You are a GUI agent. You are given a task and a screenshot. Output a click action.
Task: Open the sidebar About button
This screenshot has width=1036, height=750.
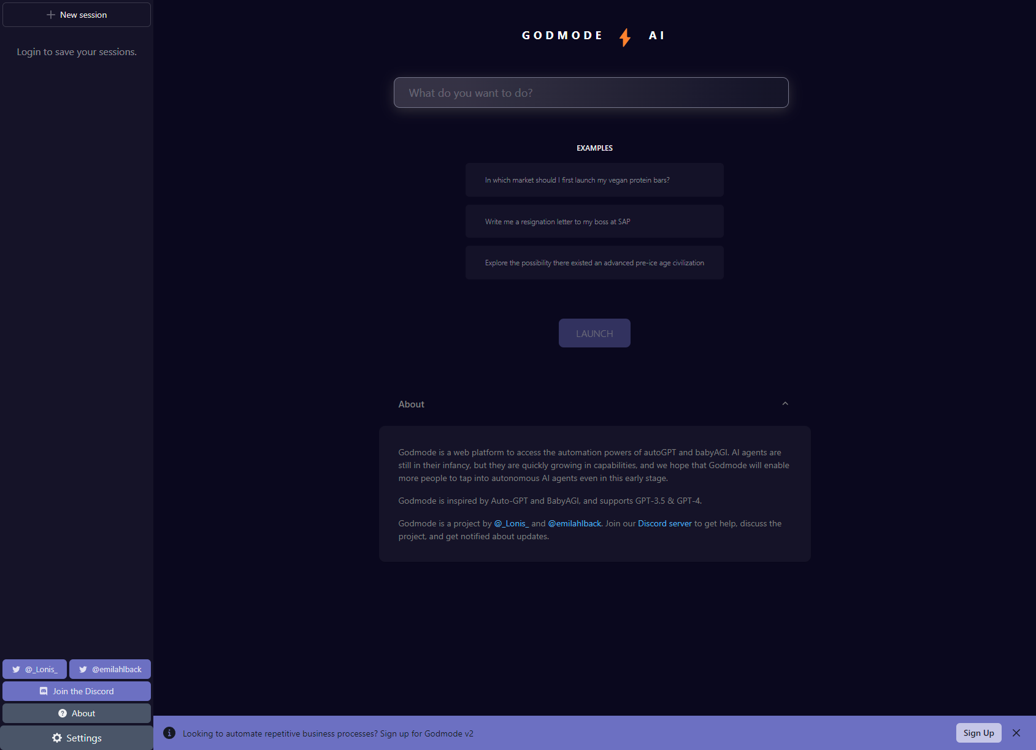tap(77, 713)
